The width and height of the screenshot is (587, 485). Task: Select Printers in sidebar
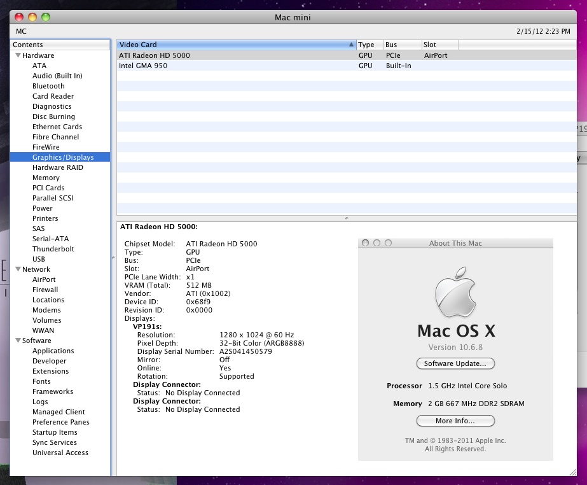pyautogui.click(x=45, y=218)
